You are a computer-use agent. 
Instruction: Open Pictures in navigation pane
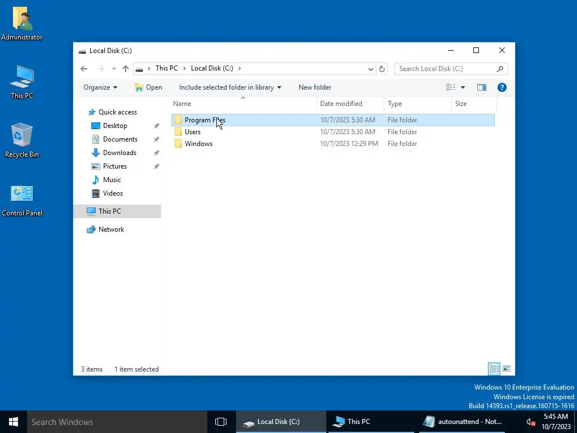(115, 166)
